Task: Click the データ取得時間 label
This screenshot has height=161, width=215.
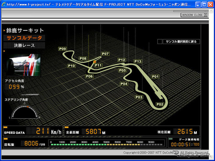Action: [x=189, y=140]
